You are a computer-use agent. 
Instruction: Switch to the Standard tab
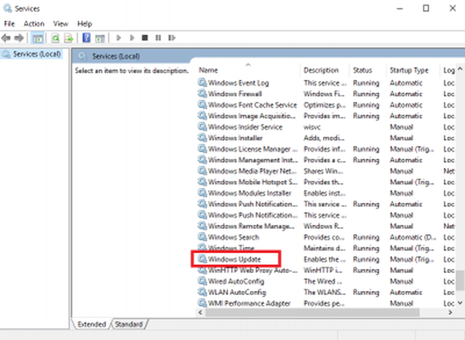coord(129,324)
